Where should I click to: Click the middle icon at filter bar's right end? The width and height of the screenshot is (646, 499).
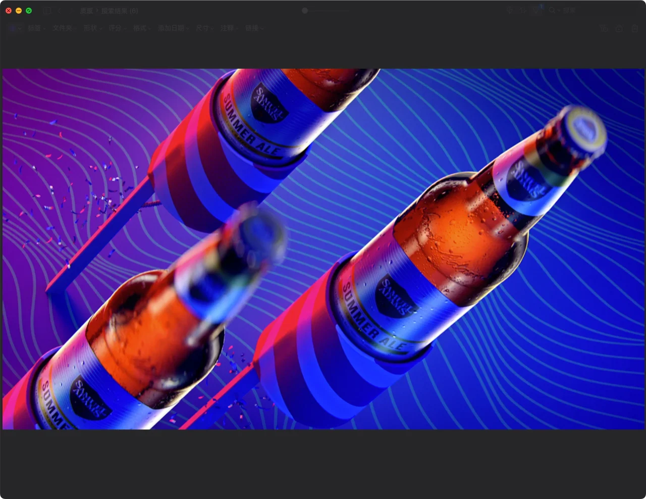tap(619, 29)
